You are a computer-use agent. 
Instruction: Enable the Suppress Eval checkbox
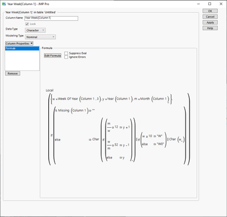66,53
